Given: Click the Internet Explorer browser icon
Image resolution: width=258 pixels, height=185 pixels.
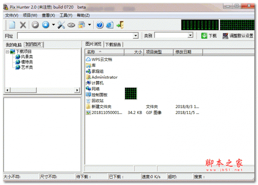Looking at the screenshot, I should click(110, 25).
